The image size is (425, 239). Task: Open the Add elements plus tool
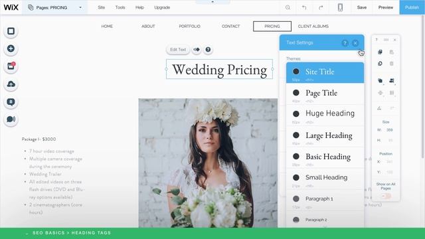[11, 48]
